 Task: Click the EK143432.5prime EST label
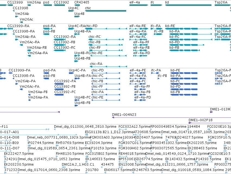click(180, 159)
